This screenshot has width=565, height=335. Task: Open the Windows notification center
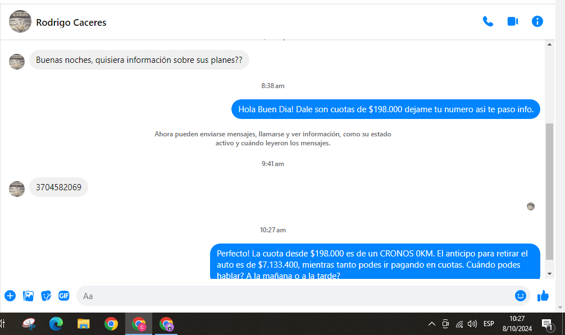[548, 324]
